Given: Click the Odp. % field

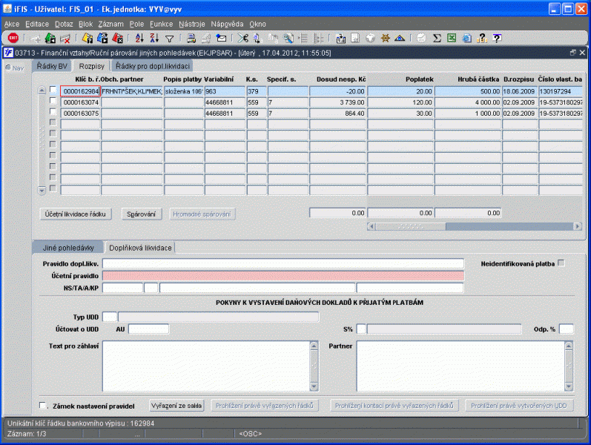Looking at the screenshot, I should [566, 329].
